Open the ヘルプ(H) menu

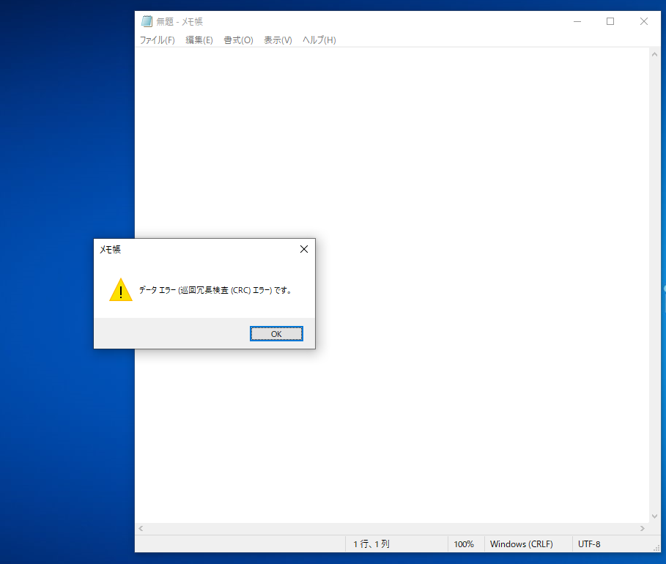(x=319, y=40)
